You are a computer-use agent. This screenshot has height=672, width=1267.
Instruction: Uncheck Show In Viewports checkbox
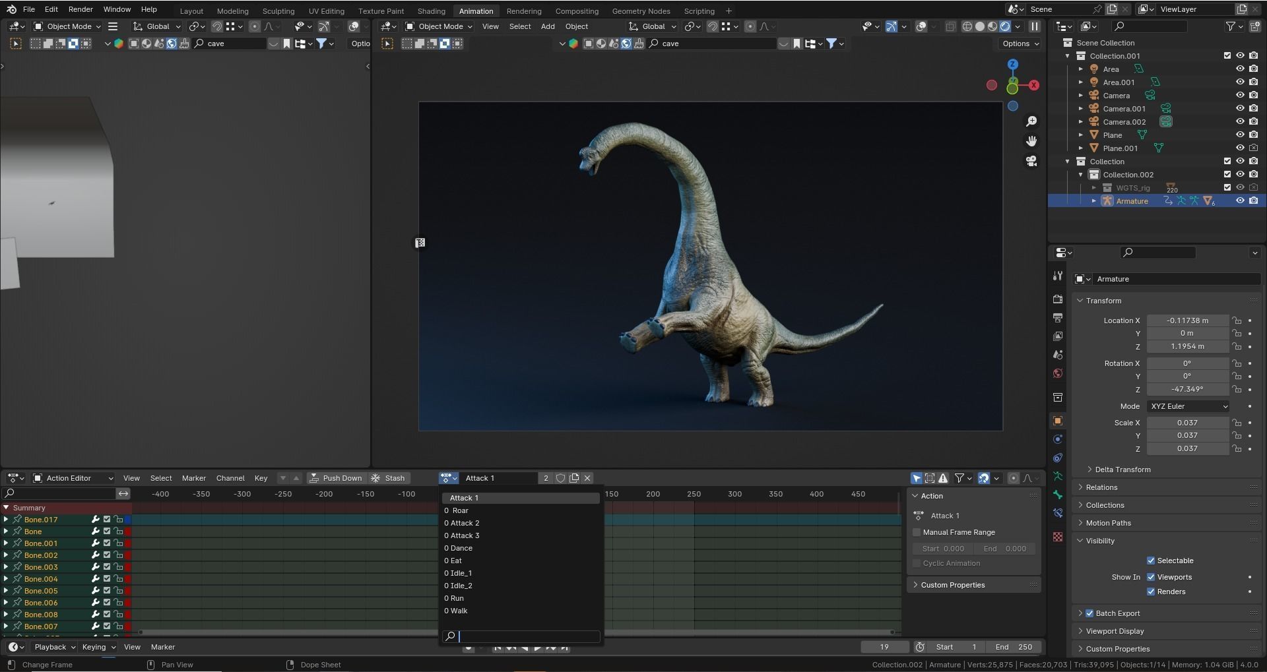1151,577
